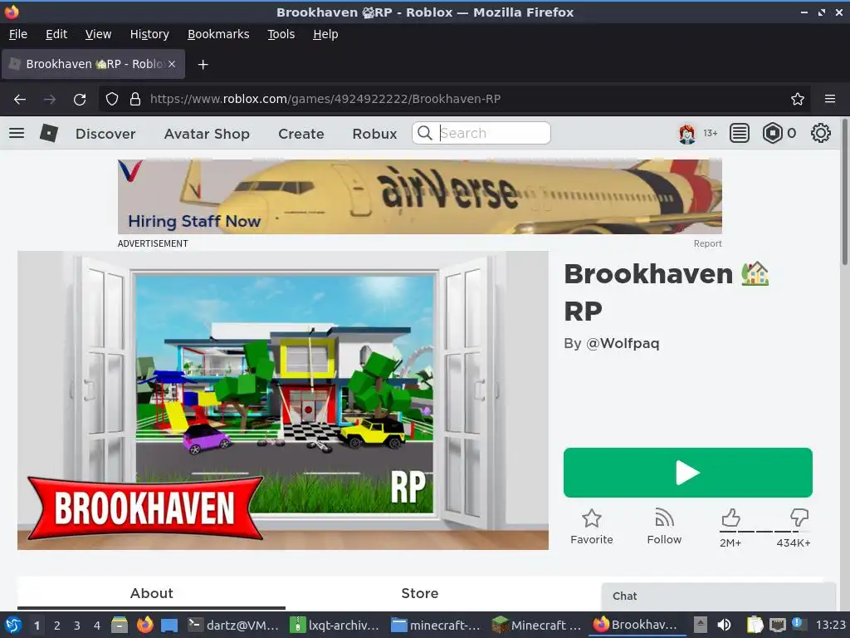Switch to virtual desktop 3
This screenshot has width=850, height=638.
(77, 626)
